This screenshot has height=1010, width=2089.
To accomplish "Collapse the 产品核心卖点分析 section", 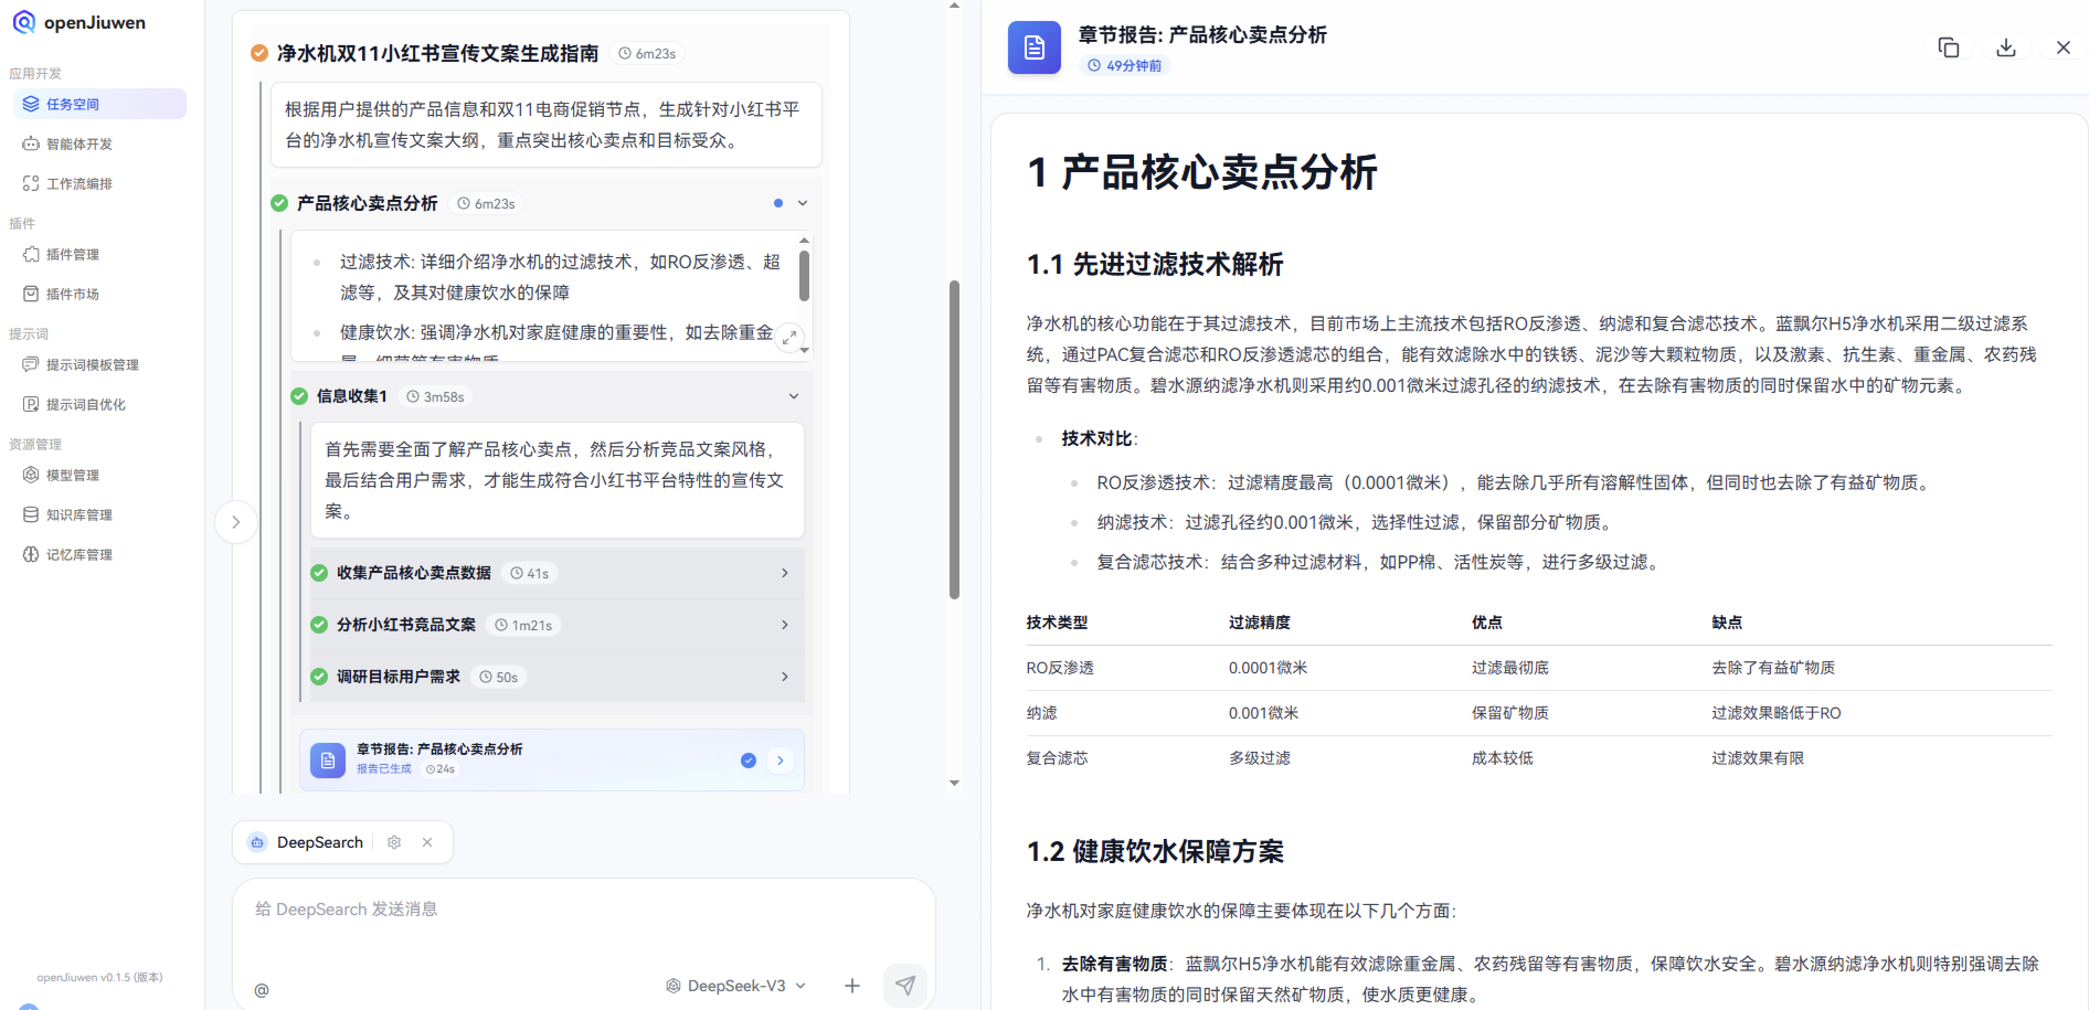I will point(802,203).
